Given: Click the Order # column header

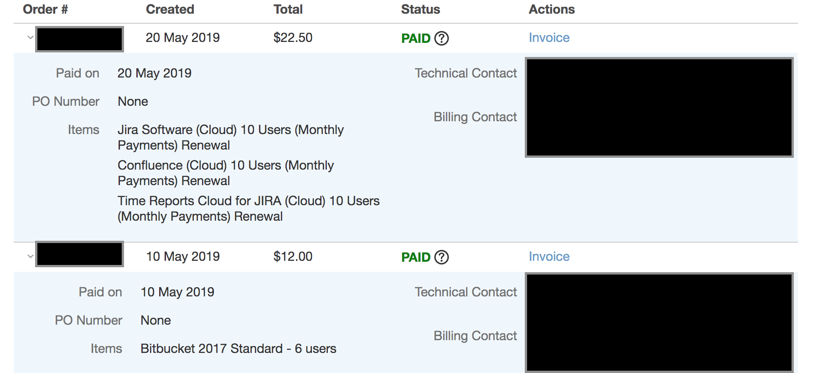Looking at the screenshot, I should [45, 10].
